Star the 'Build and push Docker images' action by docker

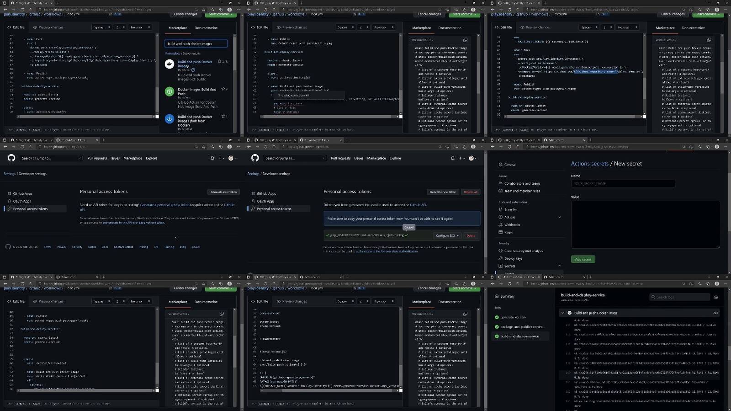(x=220, y=61)
